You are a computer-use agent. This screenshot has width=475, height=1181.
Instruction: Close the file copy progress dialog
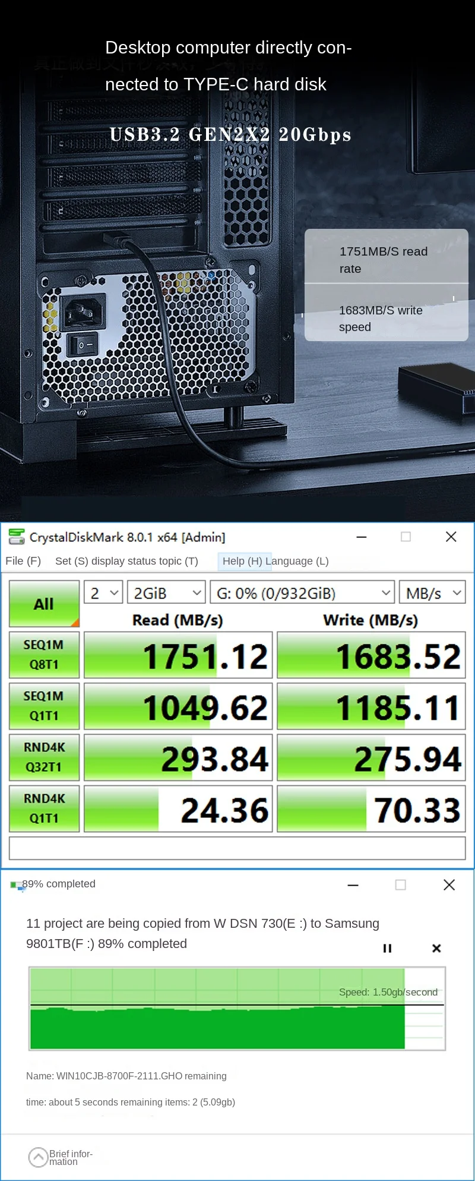pyautogui.click(x=449, y=885)
